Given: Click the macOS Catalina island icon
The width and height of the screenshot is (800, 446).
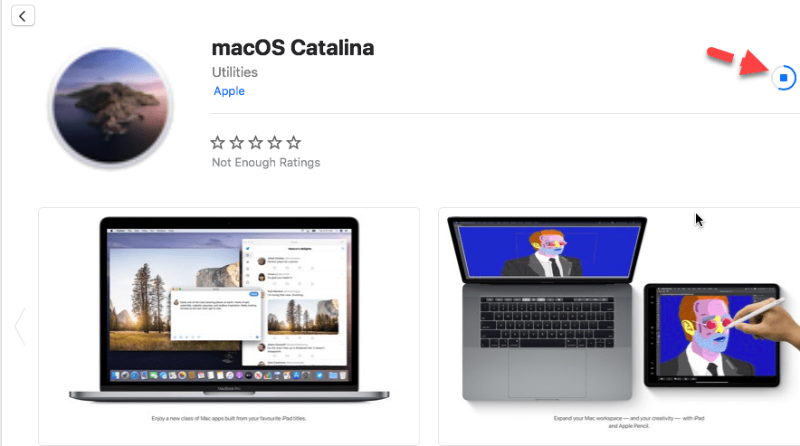Looking at the screenshot, I should pos(111,106).
